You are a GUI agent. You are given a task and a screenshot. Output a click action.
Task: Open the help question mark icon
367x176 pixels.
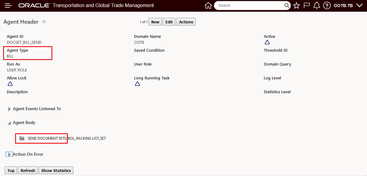pyautogui.click(x=327, y=6)
